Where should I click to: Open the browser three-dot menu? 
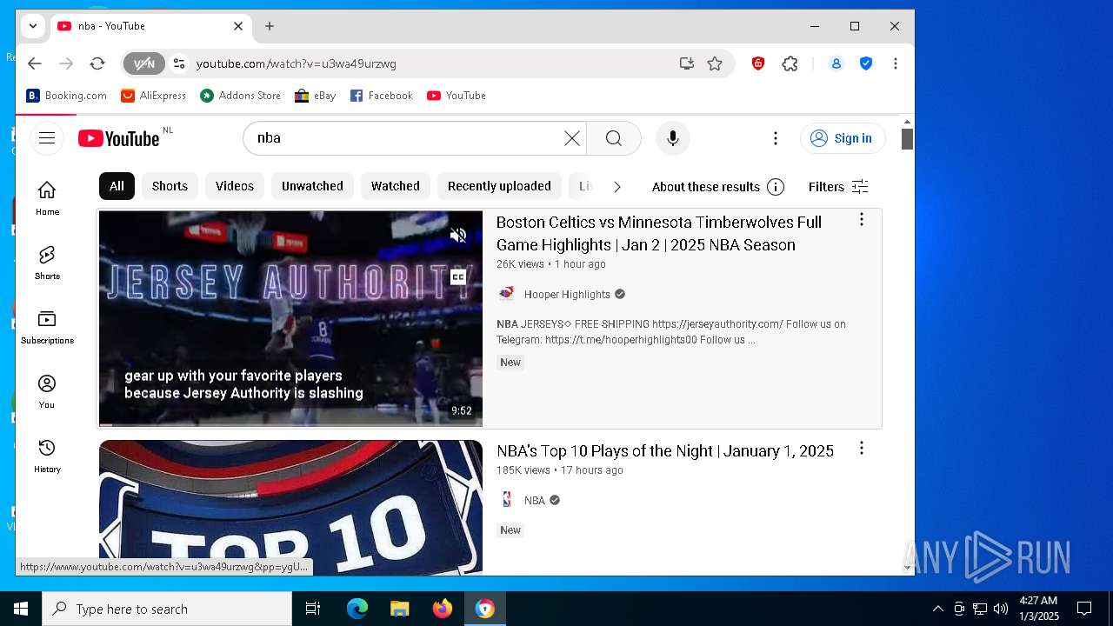coord(896,63)
